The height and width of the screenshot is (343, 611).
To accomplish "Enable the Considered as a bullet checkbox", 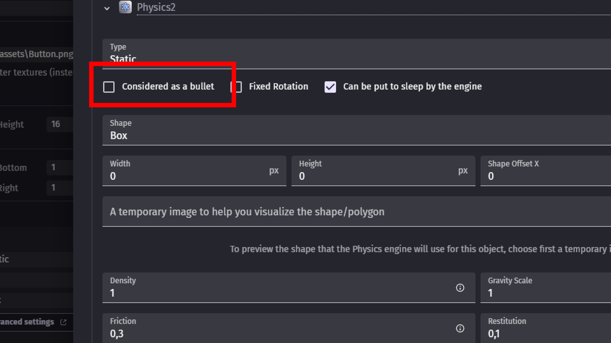I will pos(109,87).
